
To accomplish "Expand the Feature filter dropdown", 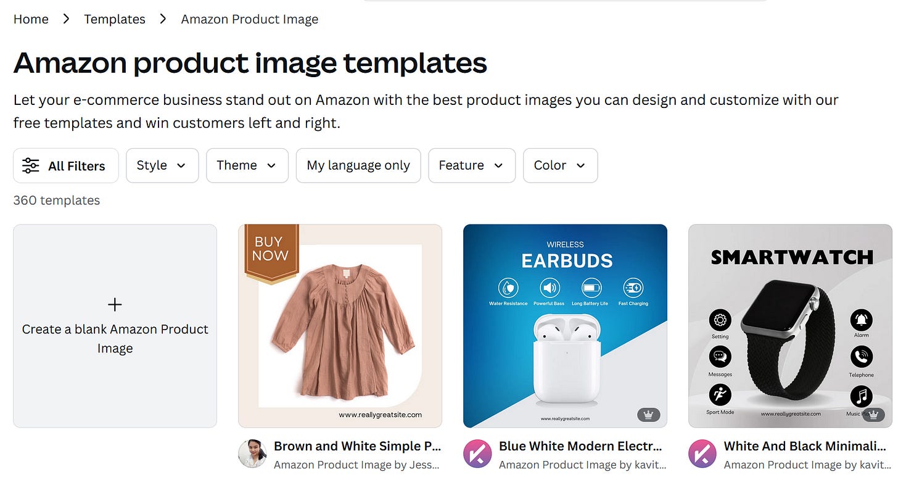I will click(x=472, y=165).
